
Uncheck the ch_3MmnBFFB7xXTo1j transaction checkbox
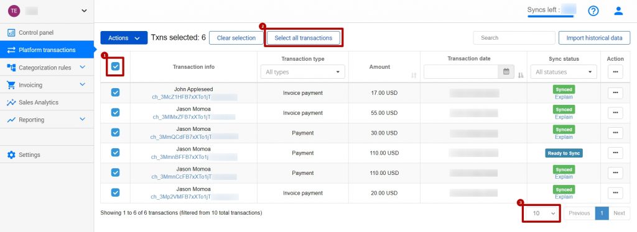pyautogui.click(x=115, y=152)
